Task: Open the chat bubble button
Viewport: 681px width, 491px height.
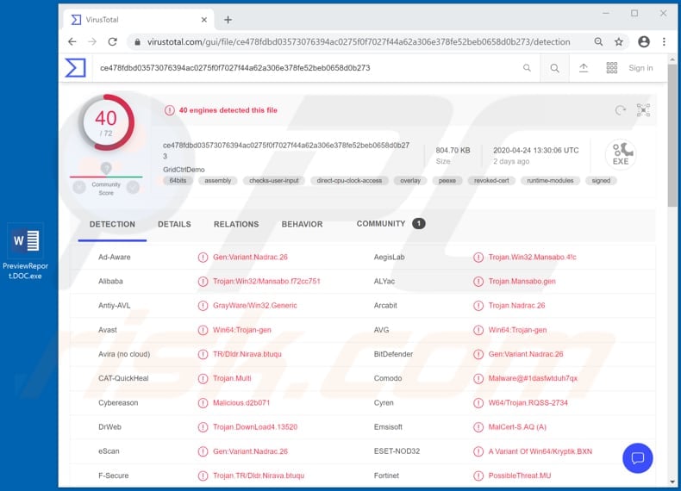Action: point(637,458)
